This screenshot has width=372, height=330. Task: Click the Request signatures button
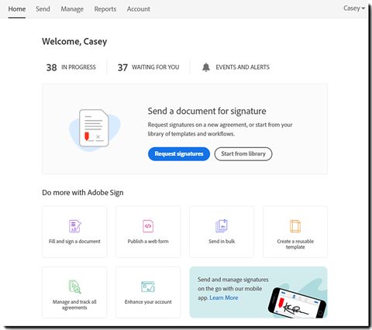point(179,154)
